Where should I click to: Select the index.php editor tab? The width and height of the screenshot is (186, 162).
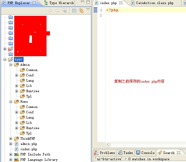[x=108, y=3]
